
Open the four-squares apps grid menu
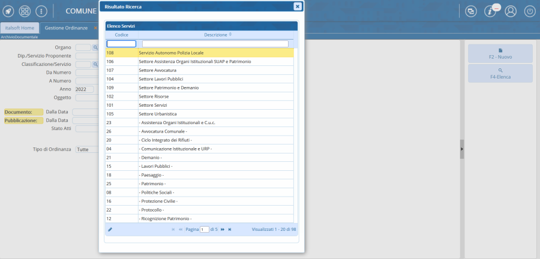coord(25,11)
